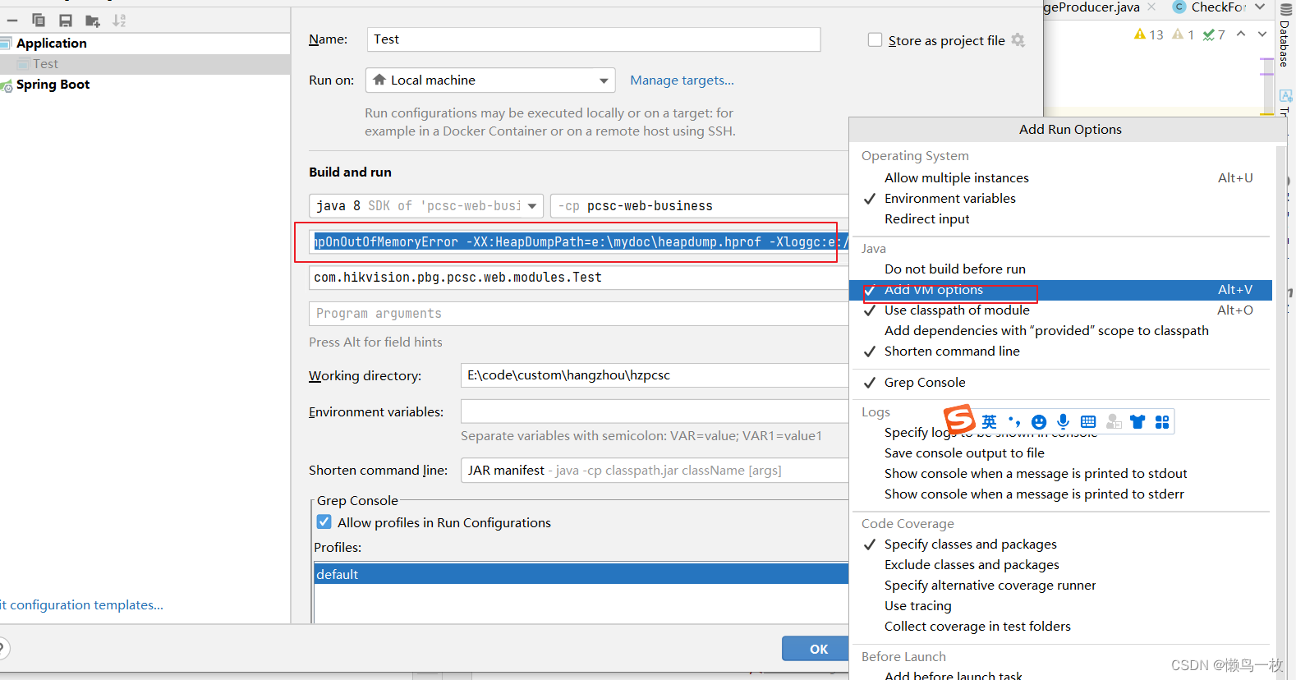Toggle Allow profiles in Run Configurations
The height and width of the screenshot is (680, 1296).
pyautogui.click(x=324, y=522)
